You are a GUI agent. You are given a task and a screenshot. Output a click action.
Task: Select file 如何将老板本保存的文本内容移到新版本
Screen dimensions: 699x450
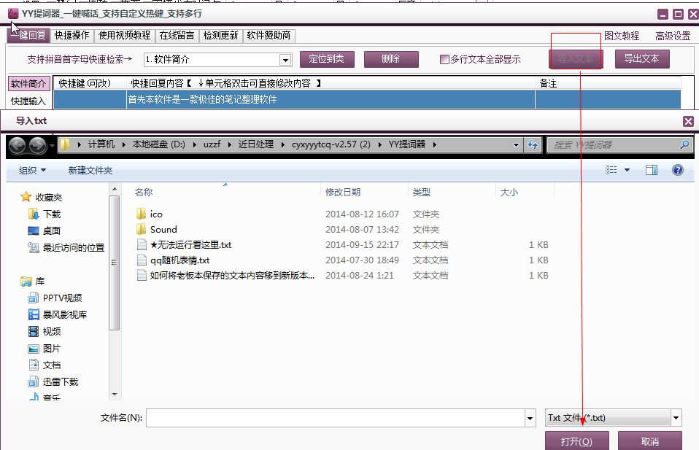coord(225,276)
